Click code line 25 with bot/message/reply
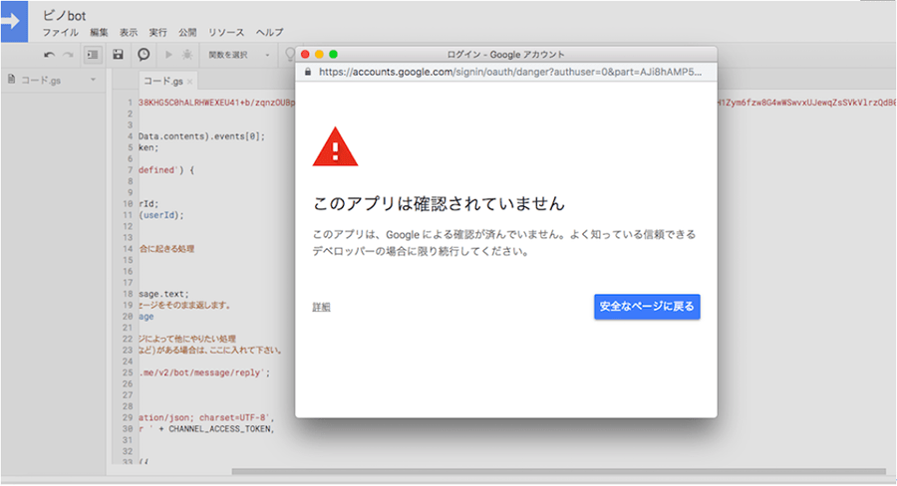Image resolution: width=897 pixels, height=486 pixels. (204, 372)
